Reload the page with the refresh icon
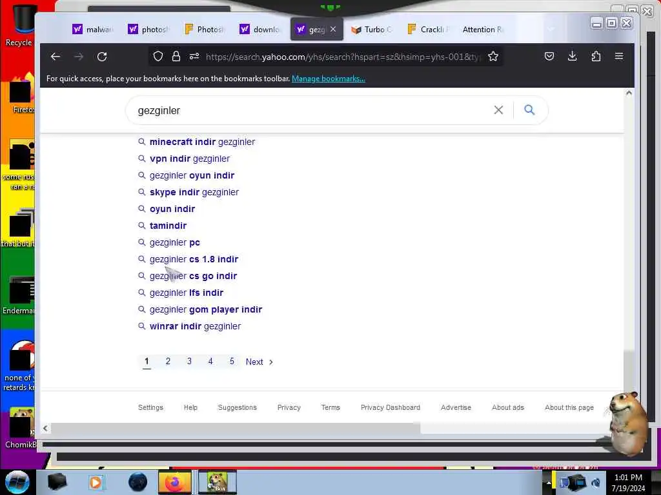Screen dimensions: 661x495 pyautogui.click(x=102, y=57)
